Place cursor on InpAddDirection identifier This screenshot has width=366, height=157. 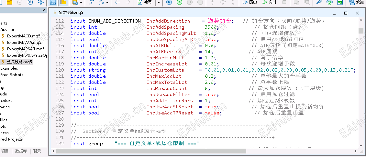pyautogui.click(x=168, y=21)
